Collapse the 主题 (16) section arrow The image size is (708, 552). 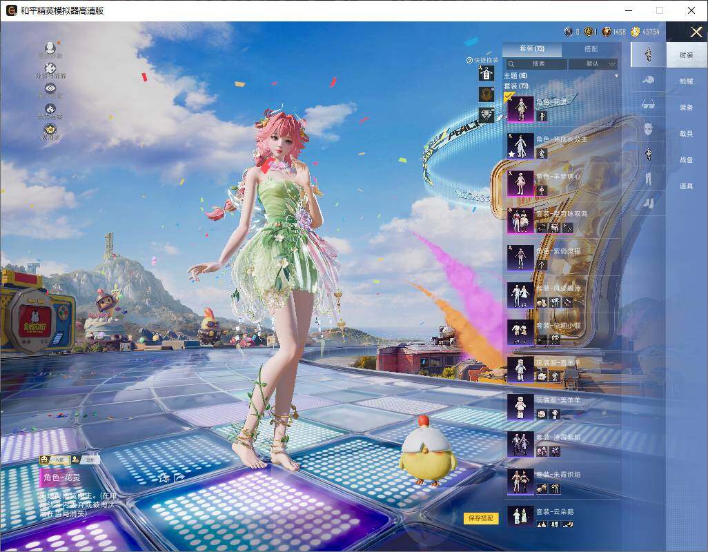tap(616, 75)
